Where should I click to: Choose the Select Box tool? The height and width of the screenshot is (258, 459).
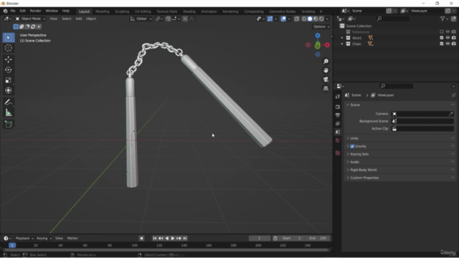pos(8,37)
